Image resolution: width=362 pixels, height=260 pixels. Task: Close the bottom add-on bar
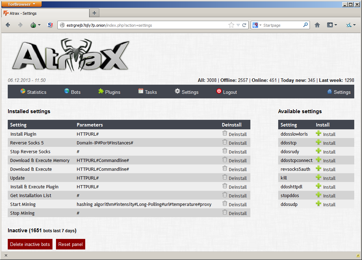pyautogui.click(x=6, y=255)
